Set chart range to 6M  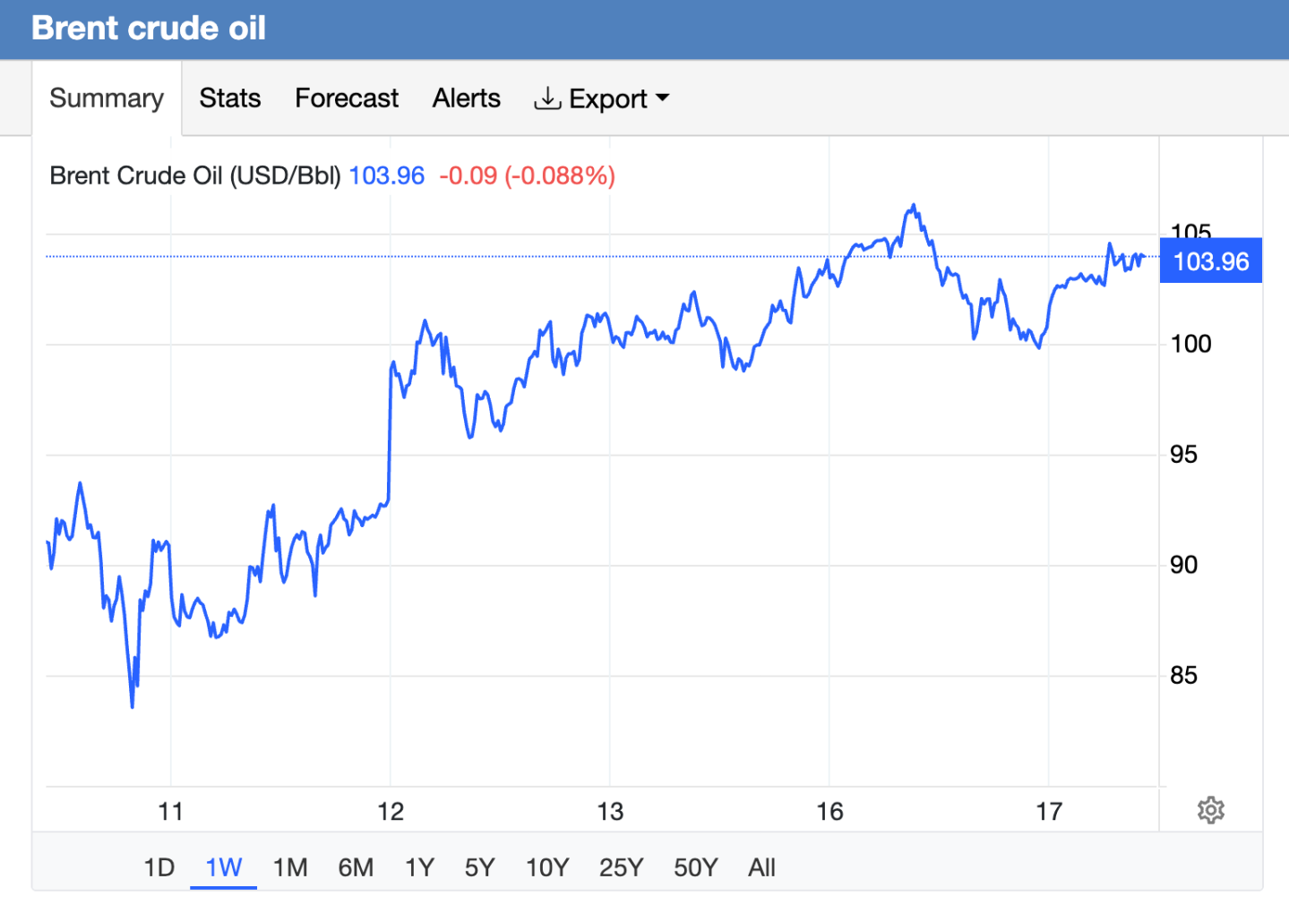point(356,867)
